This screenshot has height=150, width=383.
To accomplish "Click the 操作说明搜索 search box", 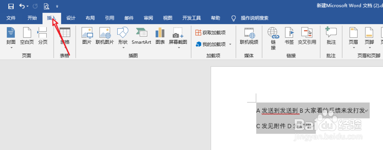I will coord(255,18).
